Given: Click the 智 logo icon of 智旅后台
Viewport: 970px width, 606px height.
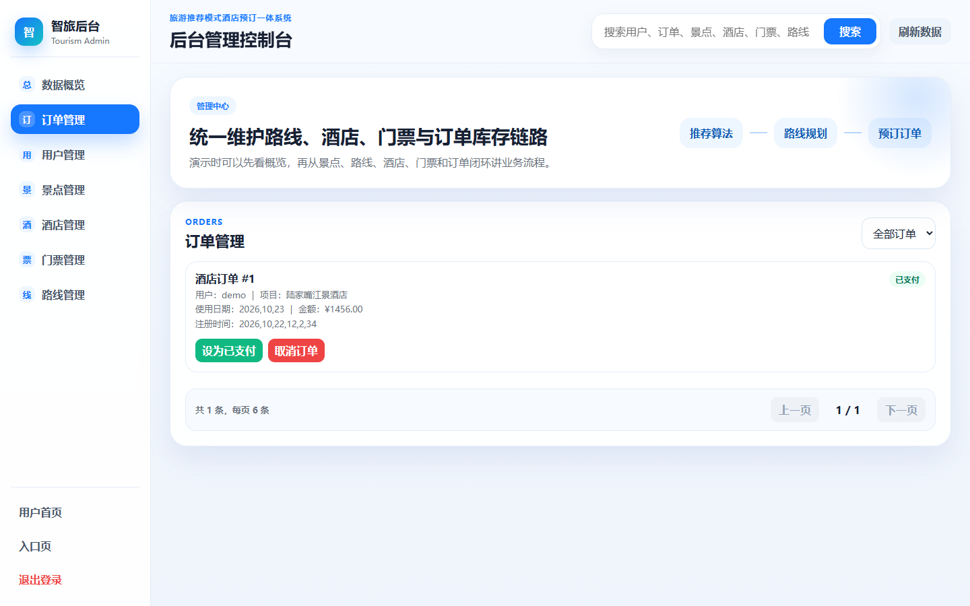Looking at the screenshot, I should [29, 32].
